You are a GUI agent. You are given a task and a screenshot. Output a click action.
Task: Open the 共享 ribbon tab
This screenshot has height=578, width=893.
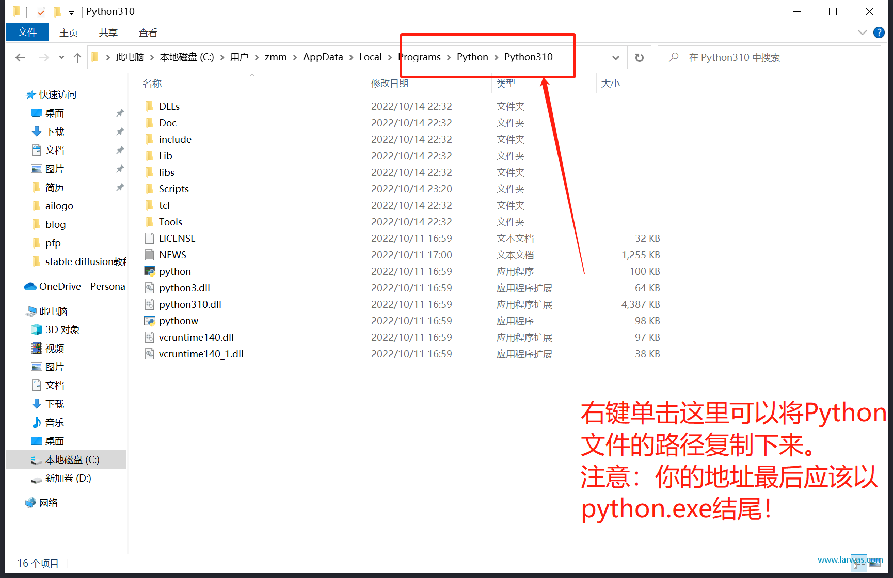pyautogui.click(x=108, y=32)
